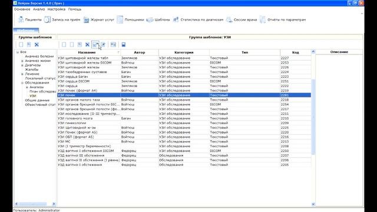This screenshot has width=377, height=212.
Task: Select План обследования tree item
Action: coord(42,91)
